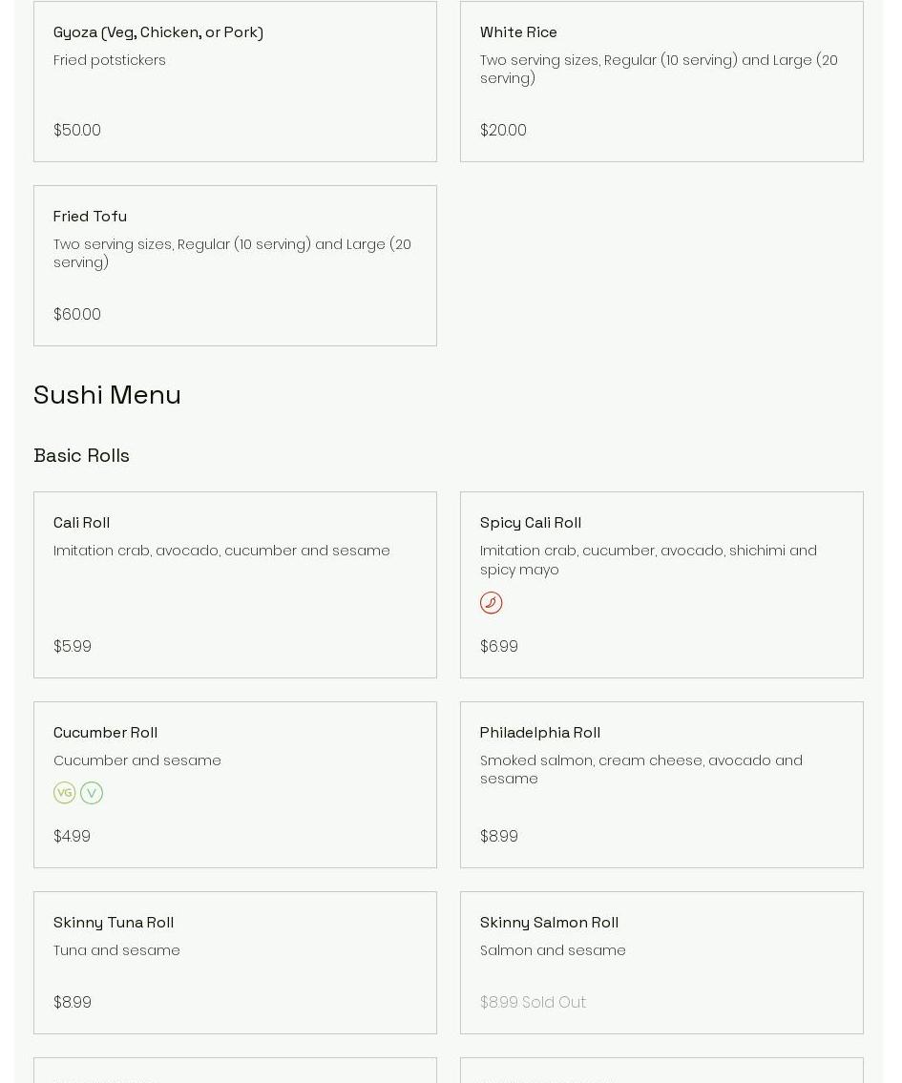Click the V vegetarian badge icon

(92, 792)
